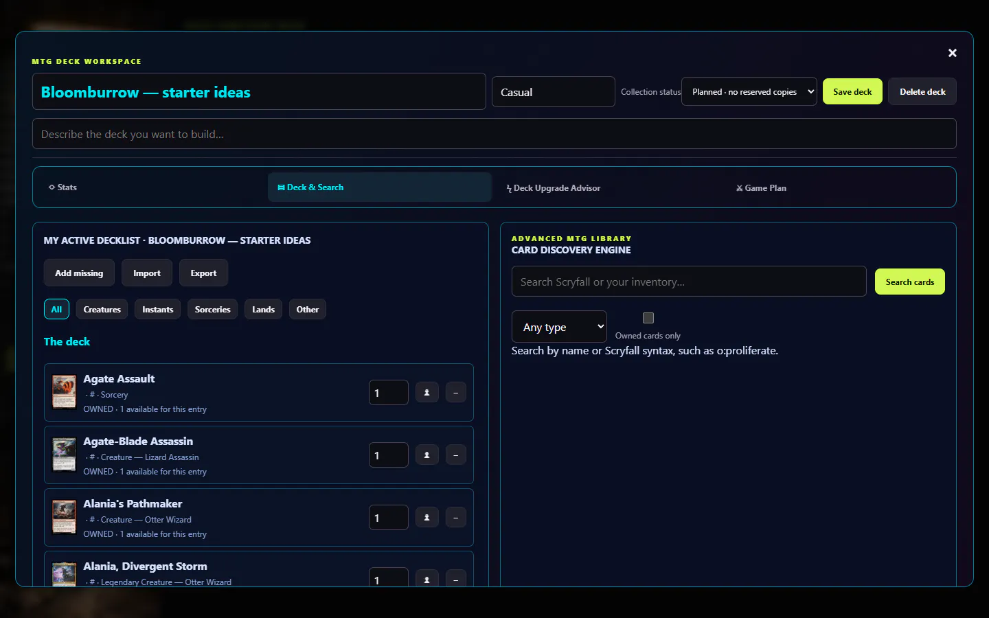Filter the deck by Sorceries
This screenshot has height=618, width=989.
tap(213, 309)
